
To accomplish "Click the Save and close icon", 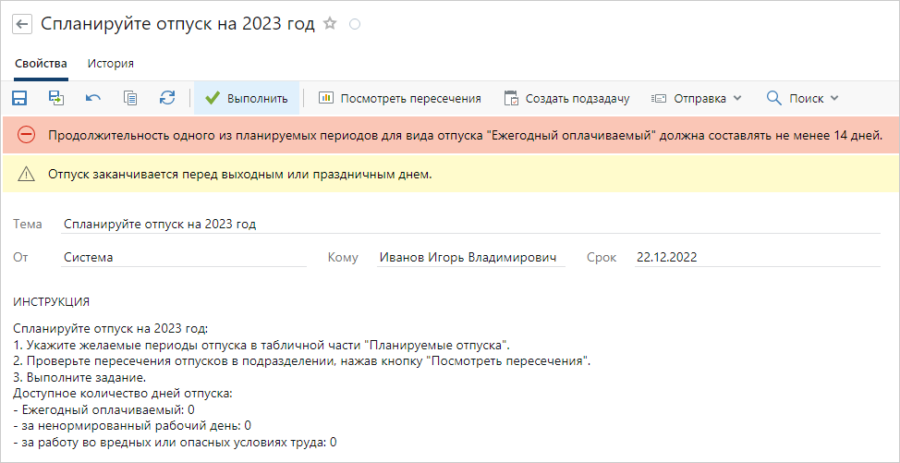I will [x=56, y=98].
